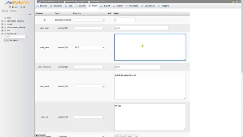Image resolution: width=243 pixels, height=137 pixels.
Task: Click the log out icon beside Home
Action: click(13, 7)
